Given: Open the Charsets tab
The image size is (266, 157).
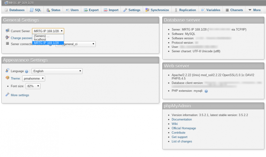Looking at the screenshot, I should pos(234,10).
